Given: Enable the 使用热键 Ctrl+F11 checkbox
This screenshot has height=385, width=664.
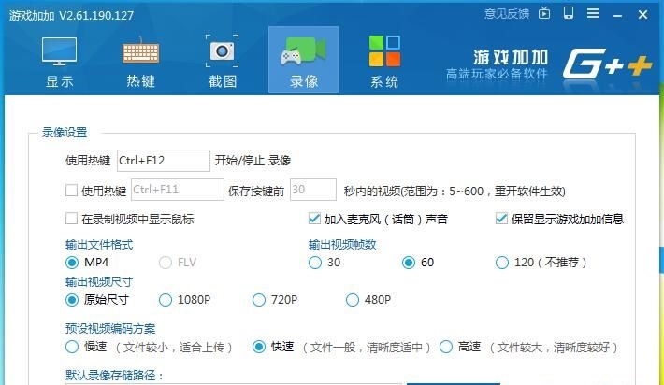Looking at the screenshot, I should 72,191.
